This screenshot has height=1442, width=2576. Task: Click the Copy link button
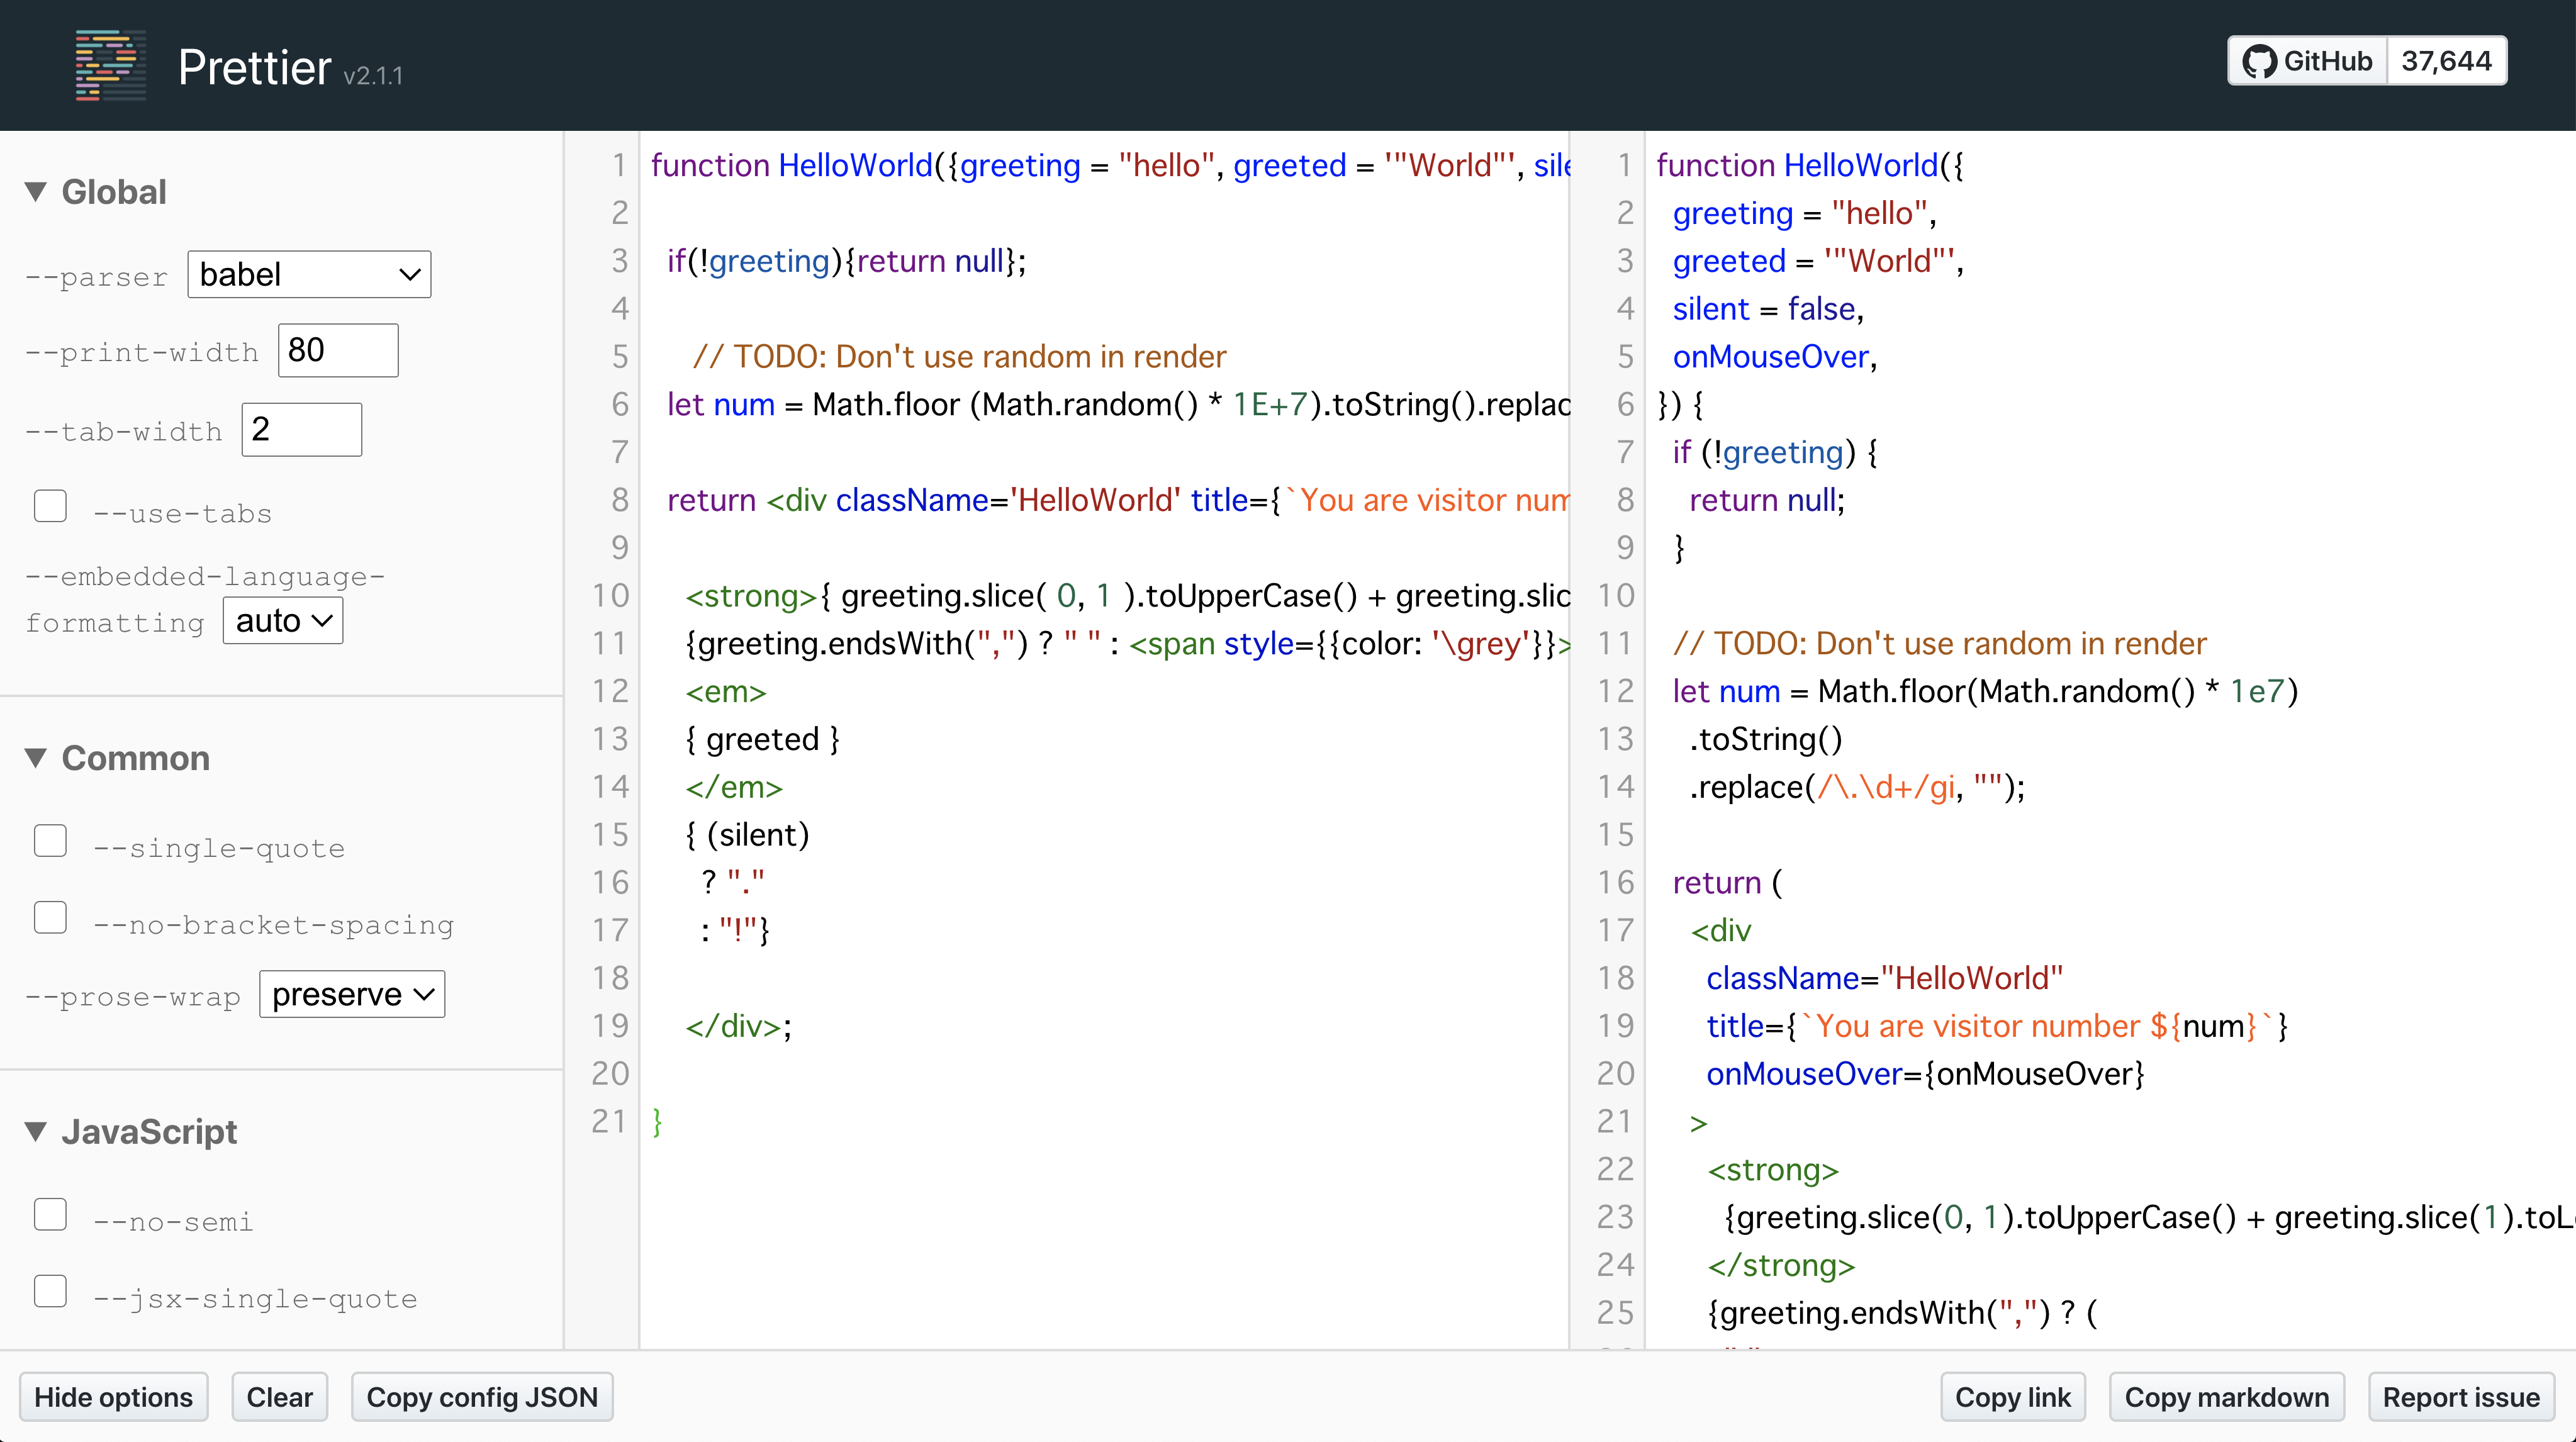point(2012,1397)
